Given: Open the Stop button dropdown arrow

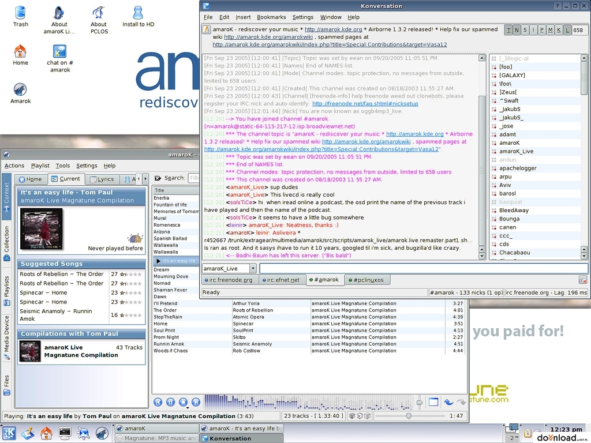Looking at the screenshot, I should 188,407.
